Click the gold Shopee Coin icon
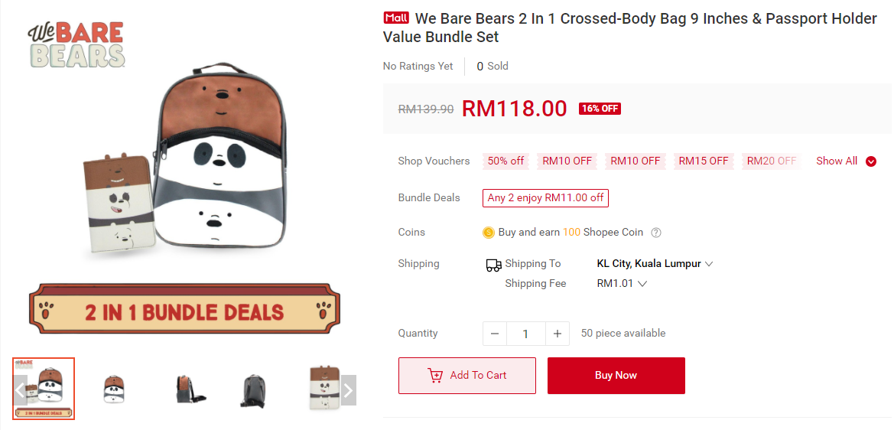Viewport: 894px width, 430px height. pyautogui.click(x=489, y=233)
